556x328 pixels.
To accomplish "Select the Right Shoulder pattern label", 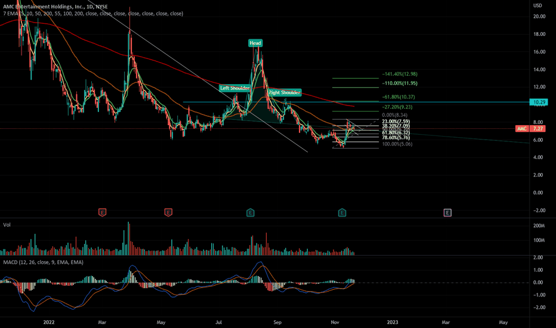I will [x=285, y=92].
